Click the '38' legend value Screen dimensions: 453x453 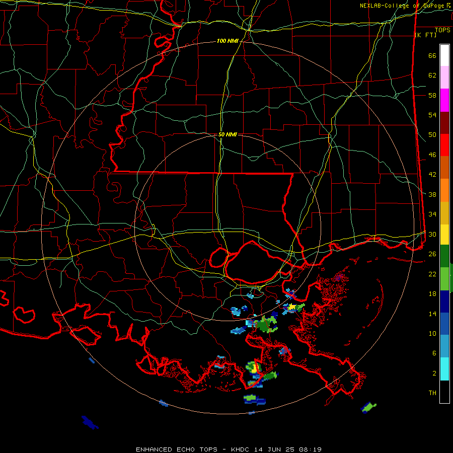432,194
